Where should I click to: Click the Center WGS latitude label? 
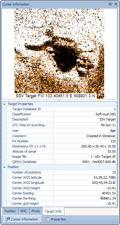coord(27,177)
